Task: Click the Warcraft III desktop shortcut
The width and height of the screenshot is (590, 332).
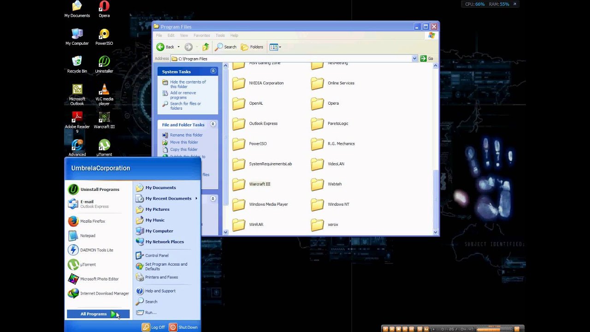Action: 104,120
